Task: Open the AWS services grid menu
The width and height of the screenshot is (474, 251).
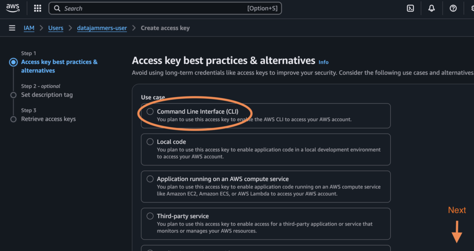Action: click(37, 8)
